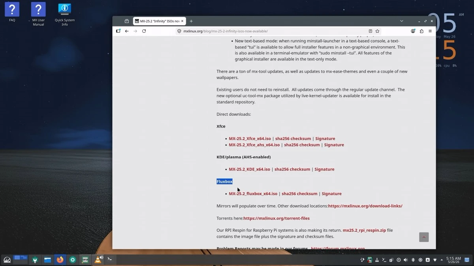Open the MX User Manual desktop icon
474x266 pixels.
click(x=38, y=14)
